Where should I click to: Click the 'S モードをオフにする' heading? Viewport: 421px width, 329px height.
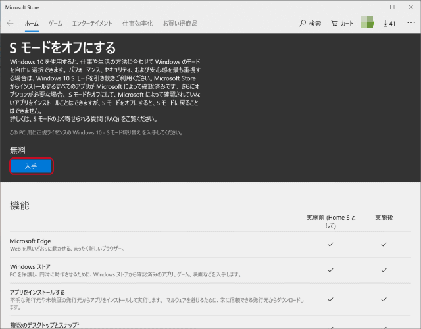[63, 48]
